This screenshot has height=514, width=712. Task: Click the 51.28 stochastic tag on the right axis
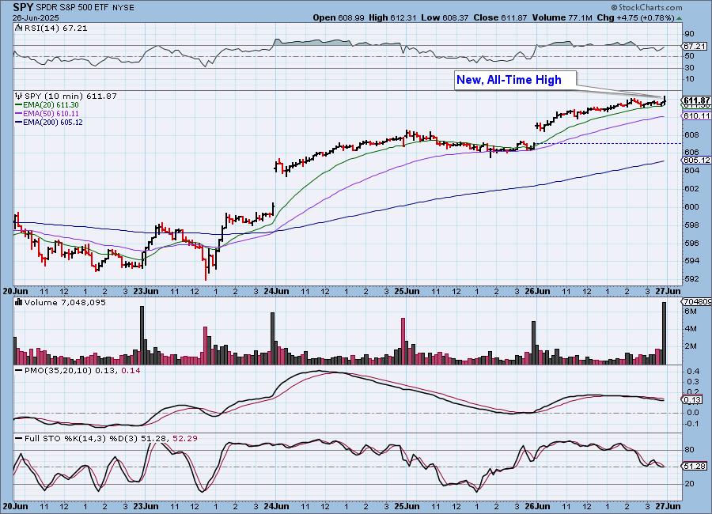coord(695,467)
